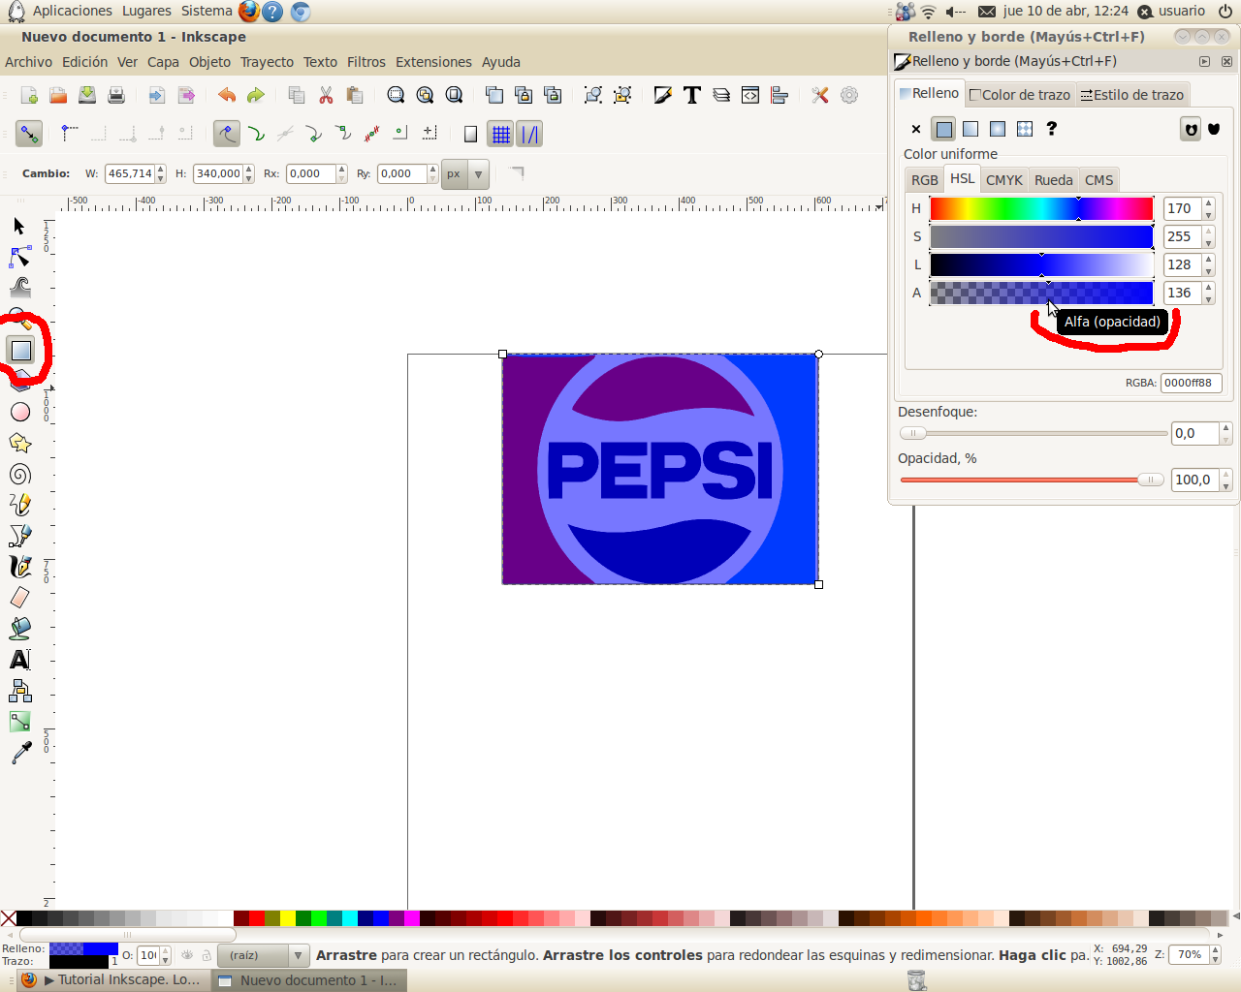This screenshot has width=1241, height=992.
Task: Select the Spiral tool
Action: 21,474
